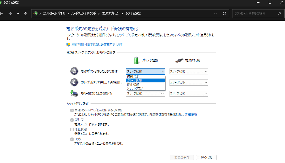Open power button plugged-in dropdown

click(x=189, y=71)
